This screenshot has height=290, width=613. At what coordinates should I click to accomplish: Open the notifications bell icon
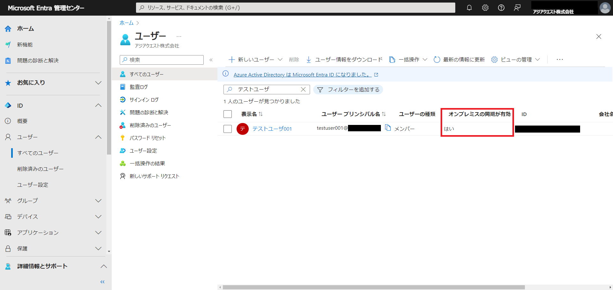click(469, 8)
